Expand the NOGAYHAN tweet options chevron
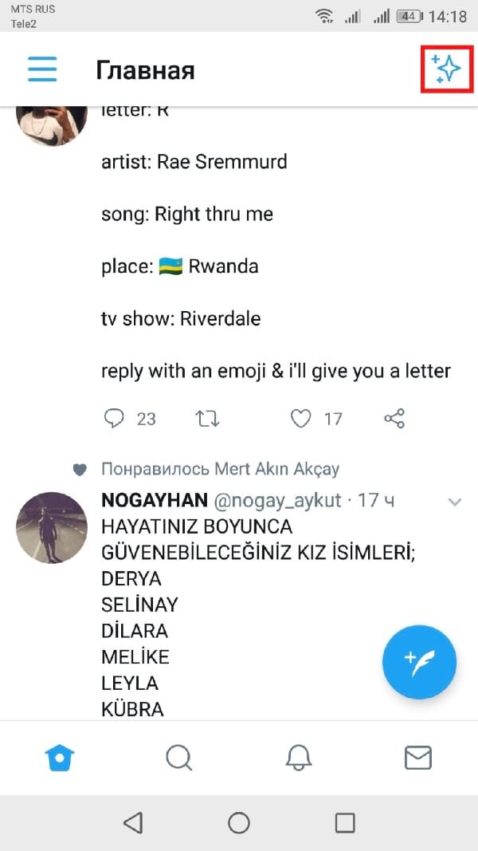The width and height of the screenshot is (478, 851). click(x=455, y=502)
